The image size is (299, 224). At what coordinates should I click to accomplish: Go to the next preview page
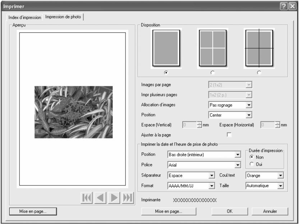(114, 198)
